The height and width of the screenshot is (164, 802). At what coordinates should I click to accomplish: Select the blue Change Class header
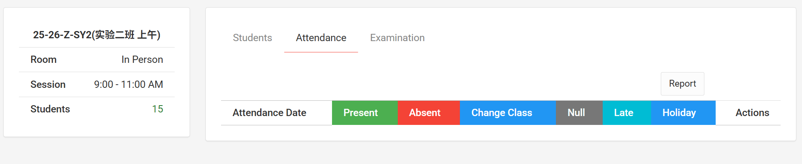pos(501,113)
